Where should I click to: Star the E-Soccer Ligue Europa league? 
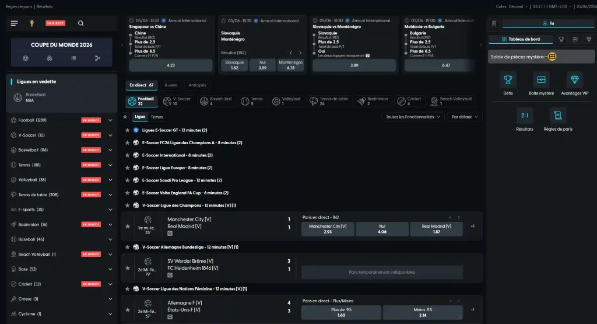127,168
